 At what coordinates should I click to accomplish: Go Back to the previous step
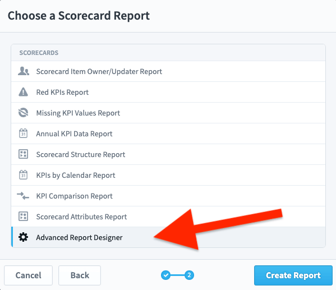click(80, 275)
